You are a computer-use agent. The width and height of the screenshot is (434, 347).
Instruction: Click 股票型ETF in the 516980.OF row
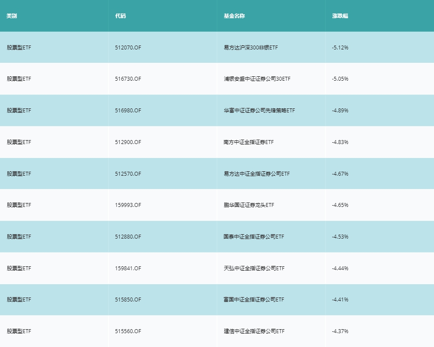tap(19, 111)
